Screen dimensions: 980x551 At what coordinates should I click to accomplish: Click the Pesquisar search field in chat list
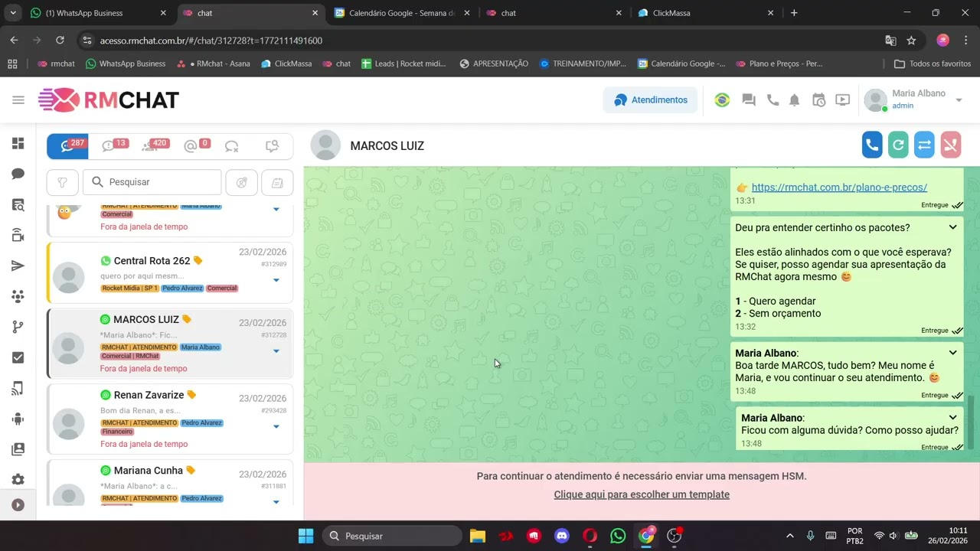pyautogui.click(x=152, y=182)
